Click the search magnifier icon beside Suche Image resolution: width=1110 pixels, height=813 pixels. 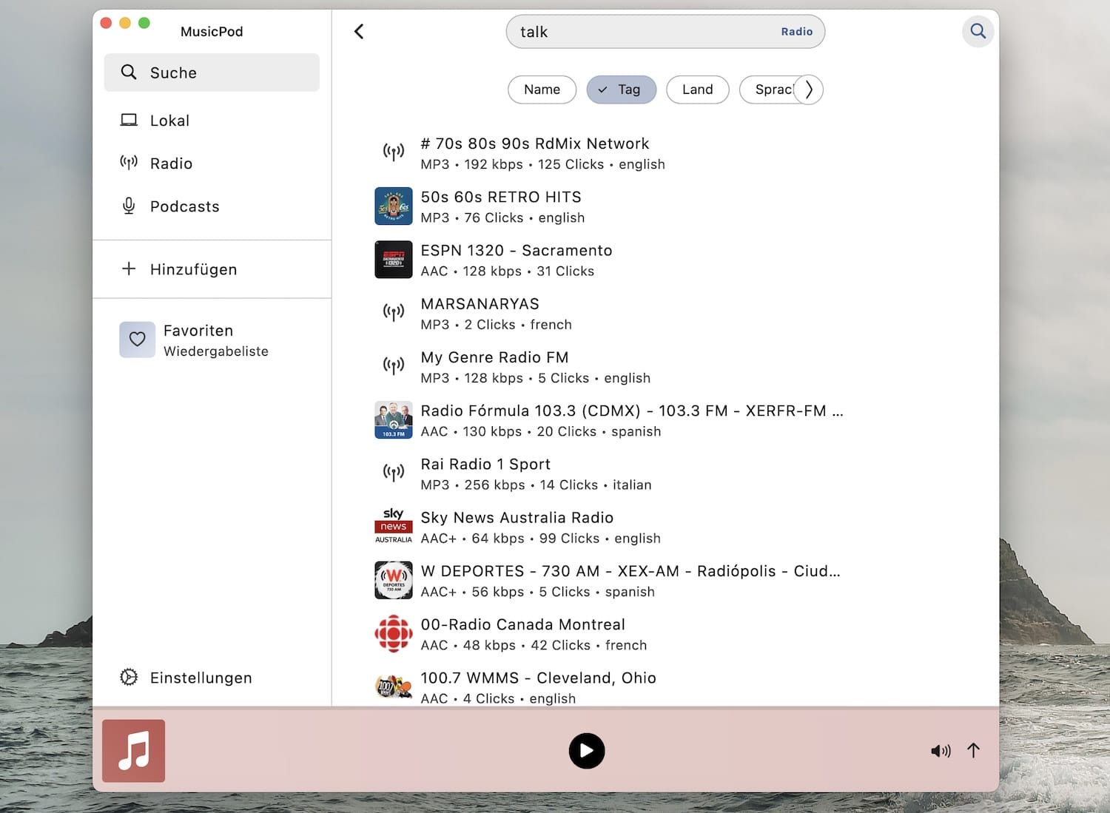(129, 72)
